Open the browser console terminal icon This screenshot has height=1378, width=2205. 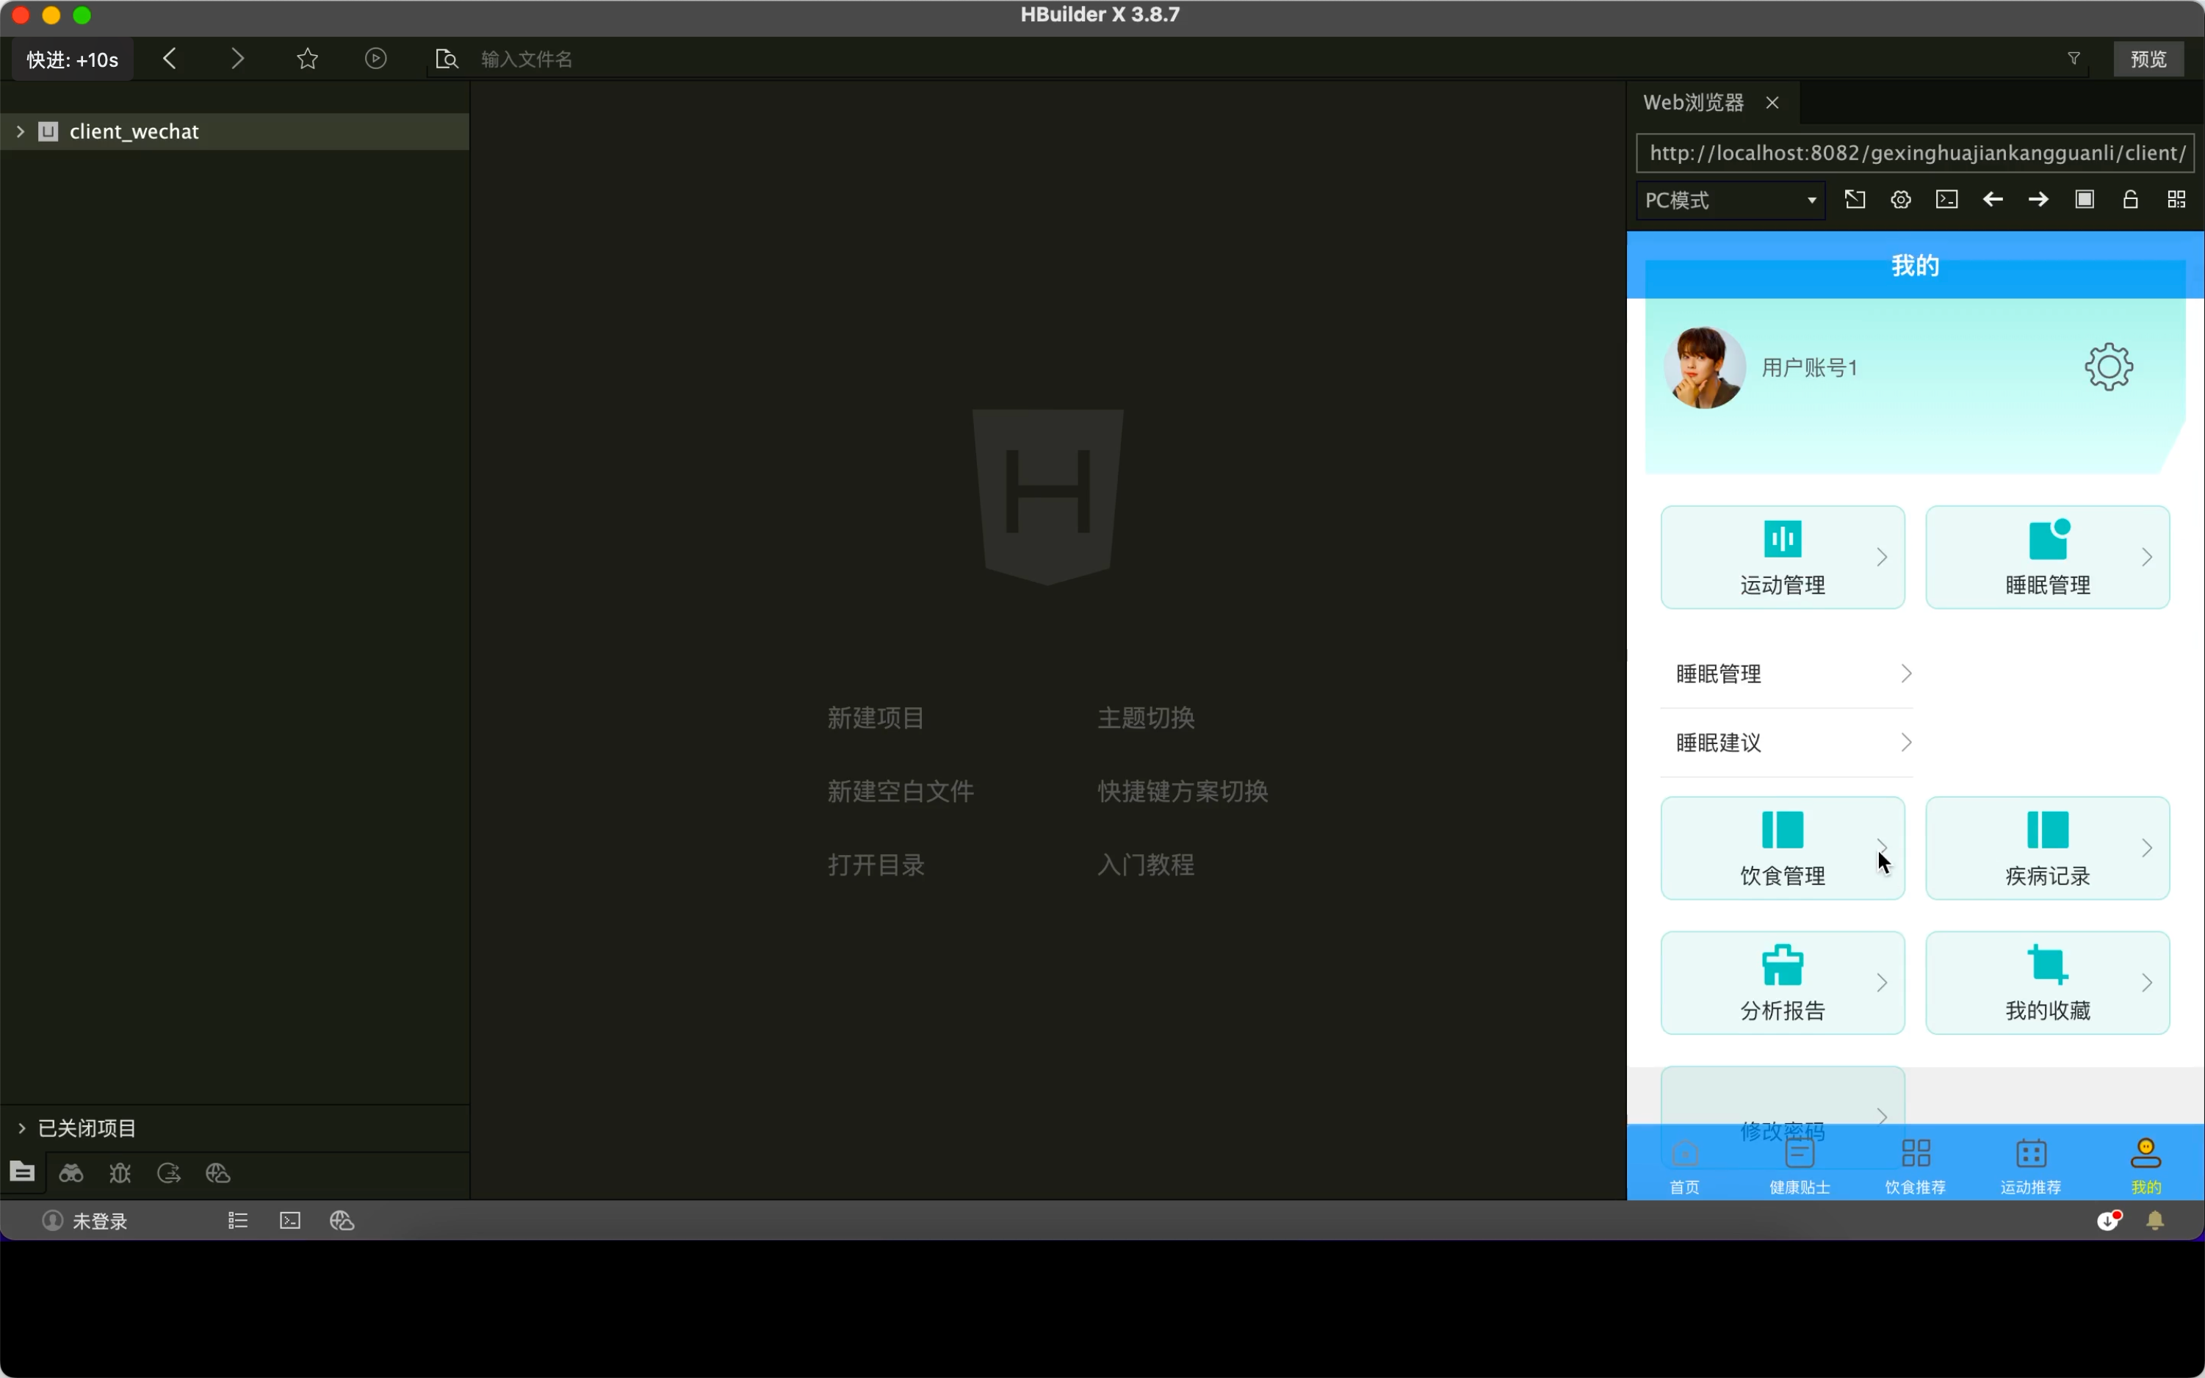(x=1947, y=200)
